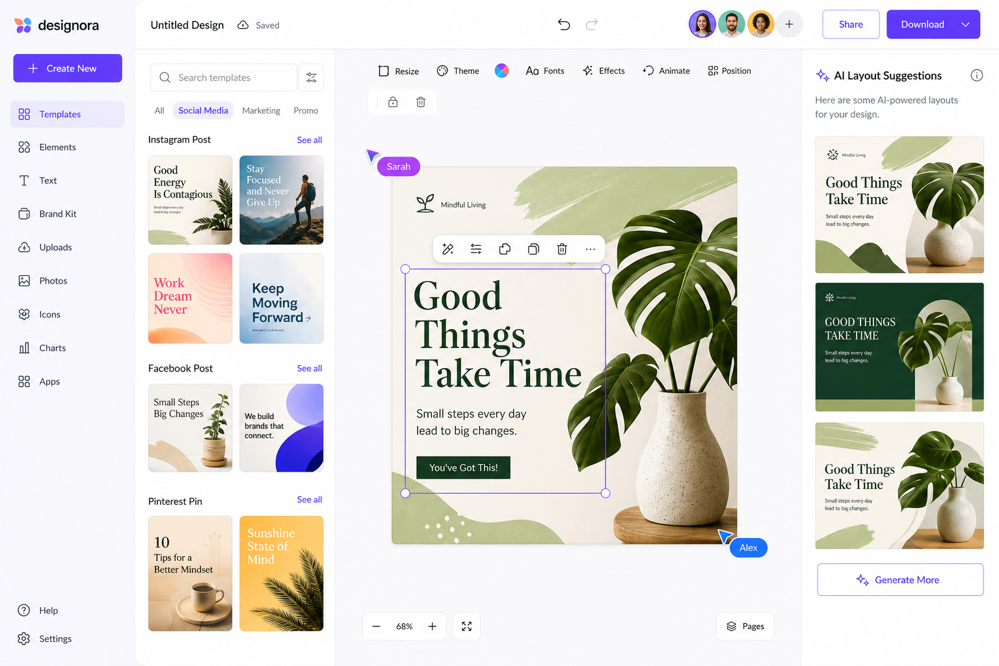Open Charts in the sidebar
This screenshot has height=666, width=999.
click(x=68, y=348)
